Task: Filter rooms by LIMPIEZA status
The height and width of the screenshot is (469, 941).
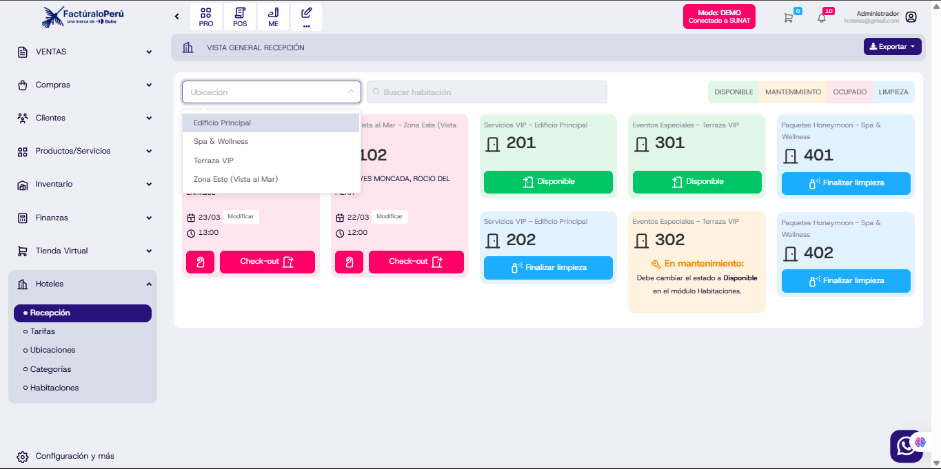Action: [x=893, y=92]
